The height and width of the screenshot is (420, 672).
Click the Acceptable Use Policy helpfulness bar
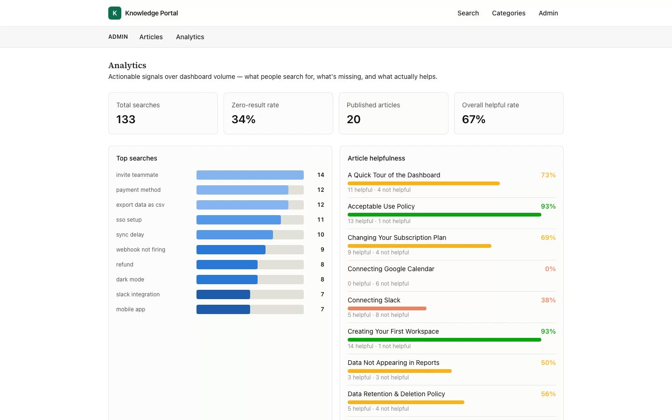pyautogui.click(x=444, y=215)
